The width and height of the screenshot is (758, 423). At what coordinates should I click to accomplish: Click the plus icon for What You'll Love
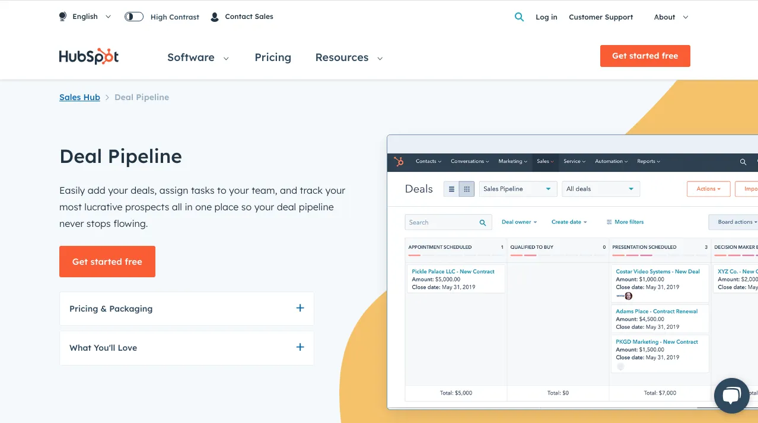click(x=300, y=347)
